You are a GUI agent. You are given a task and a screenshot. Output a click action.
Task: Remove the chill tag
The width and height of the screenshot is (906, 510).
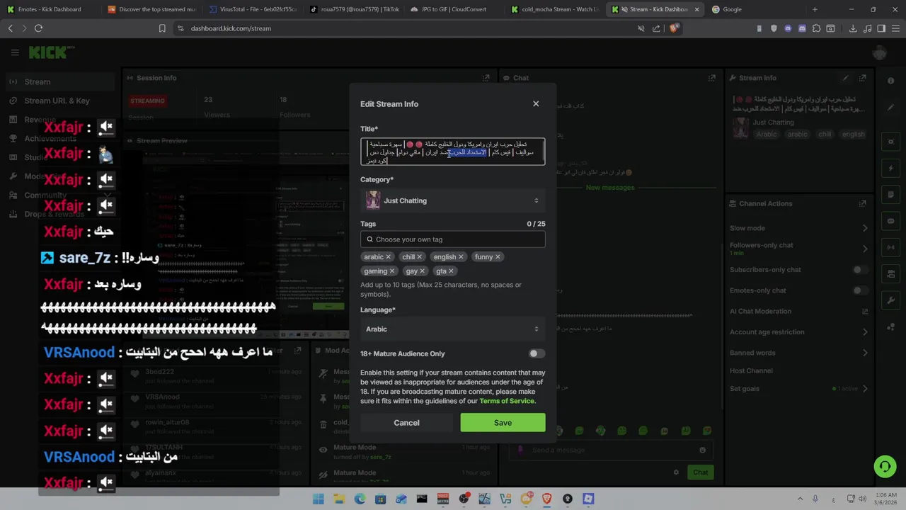(x=419, y=257)
